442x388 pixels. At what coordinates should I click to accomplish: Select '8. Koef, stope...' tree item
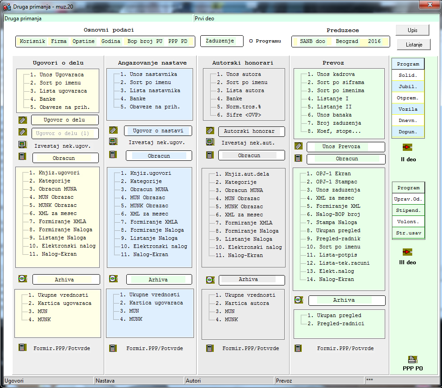click(x=334, y=131)
